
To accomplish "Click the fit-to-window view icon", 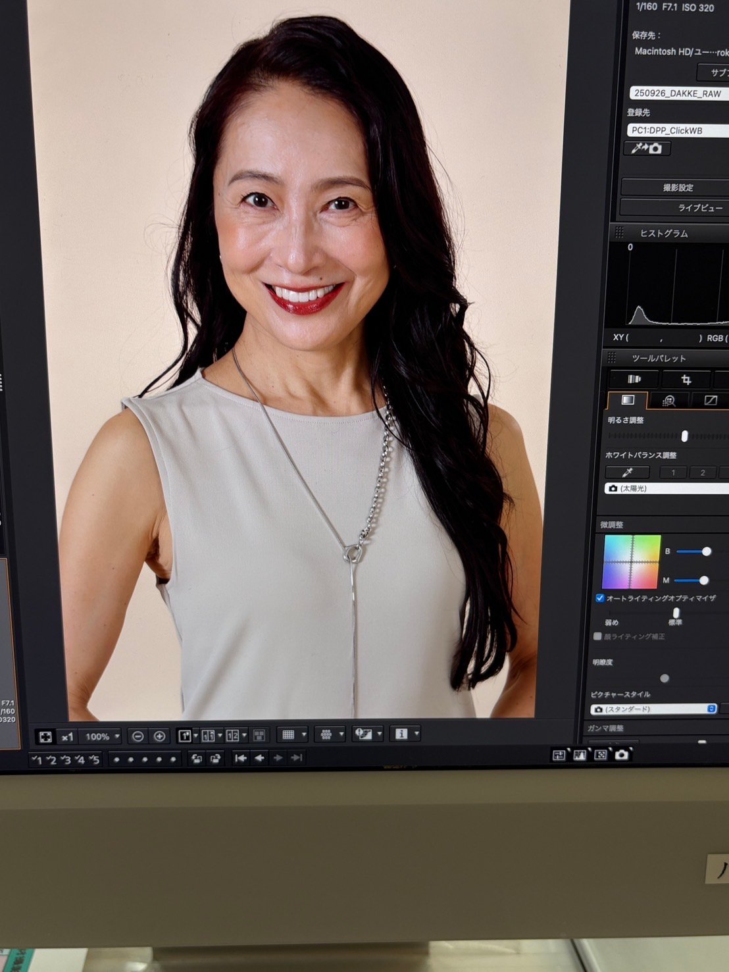I will point(45,736).
